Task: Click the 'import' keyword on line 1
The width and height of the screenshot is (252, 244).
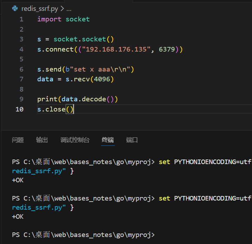Action: tap(49, 19)
